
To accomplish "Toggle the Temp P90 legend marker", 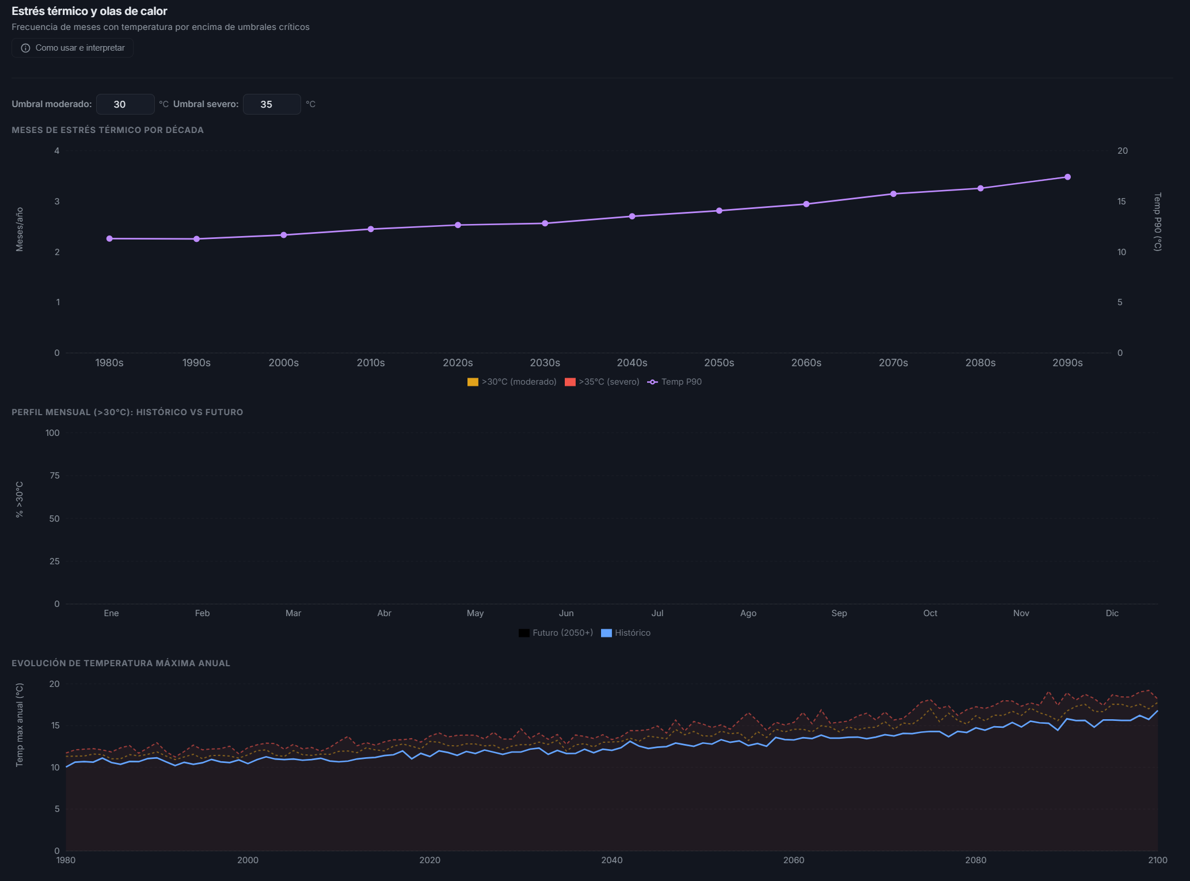I will coord(652,382).
